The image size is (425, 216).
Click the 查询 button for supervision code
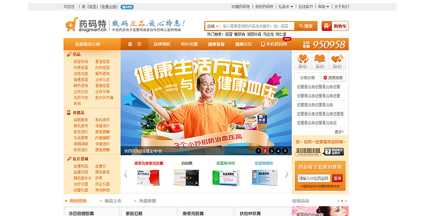(337, 178)
